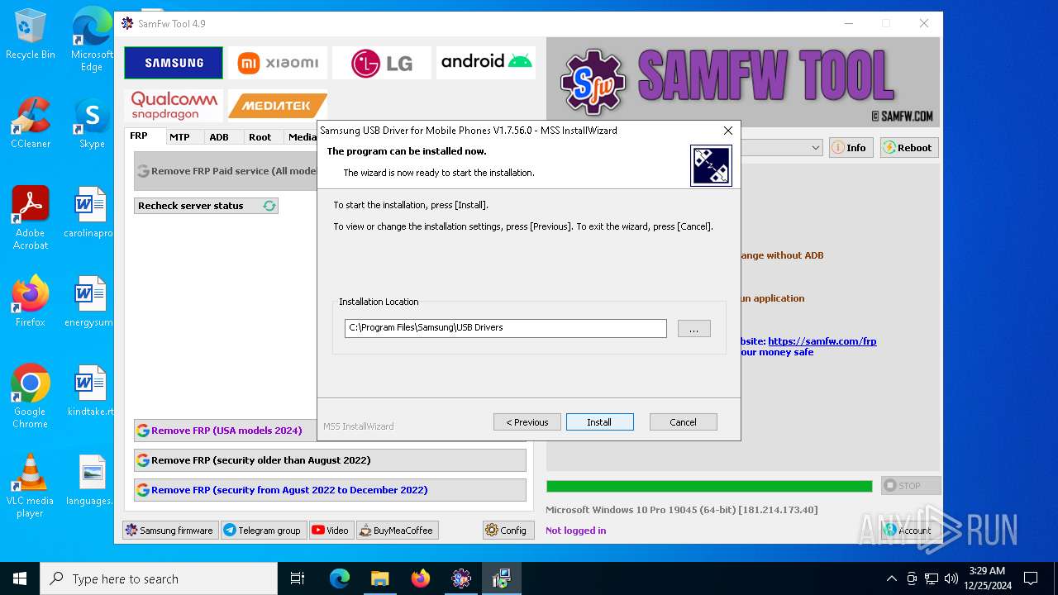Click the Info button in SamFw Tool

point(851,148)
